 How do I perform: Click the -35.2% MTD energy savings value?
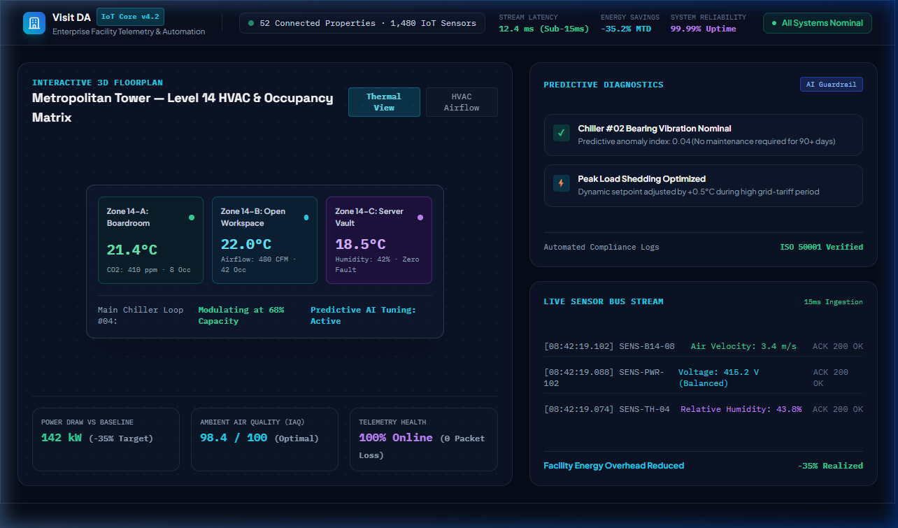click(x=627, y=29)
